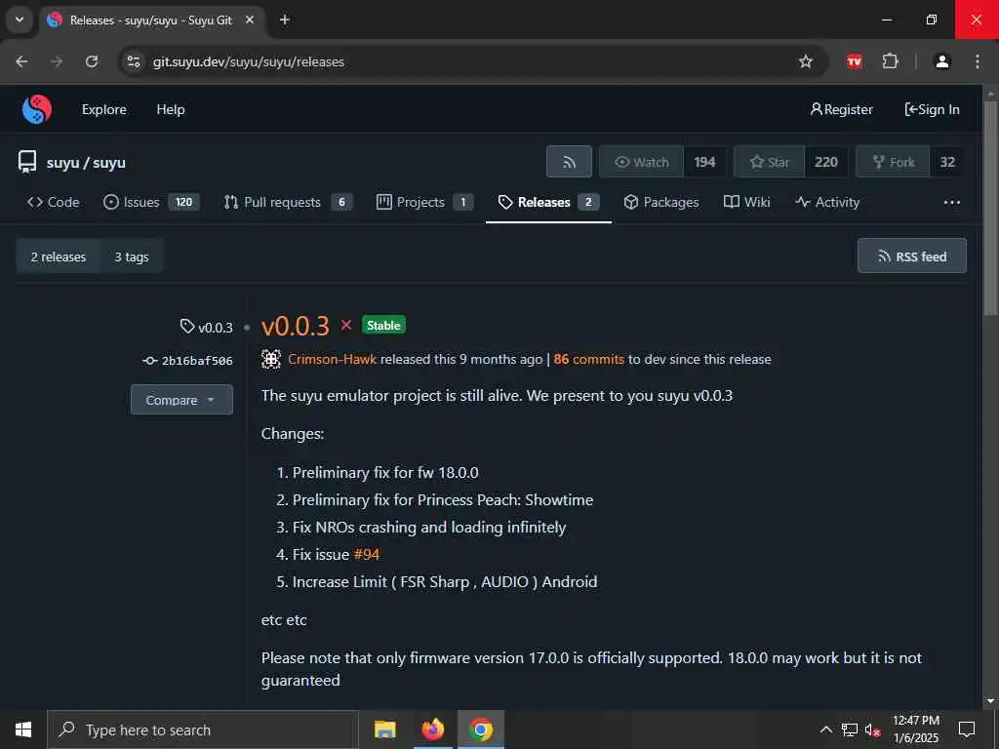Open the browser Extensions puzzle icon

[890, 61]
